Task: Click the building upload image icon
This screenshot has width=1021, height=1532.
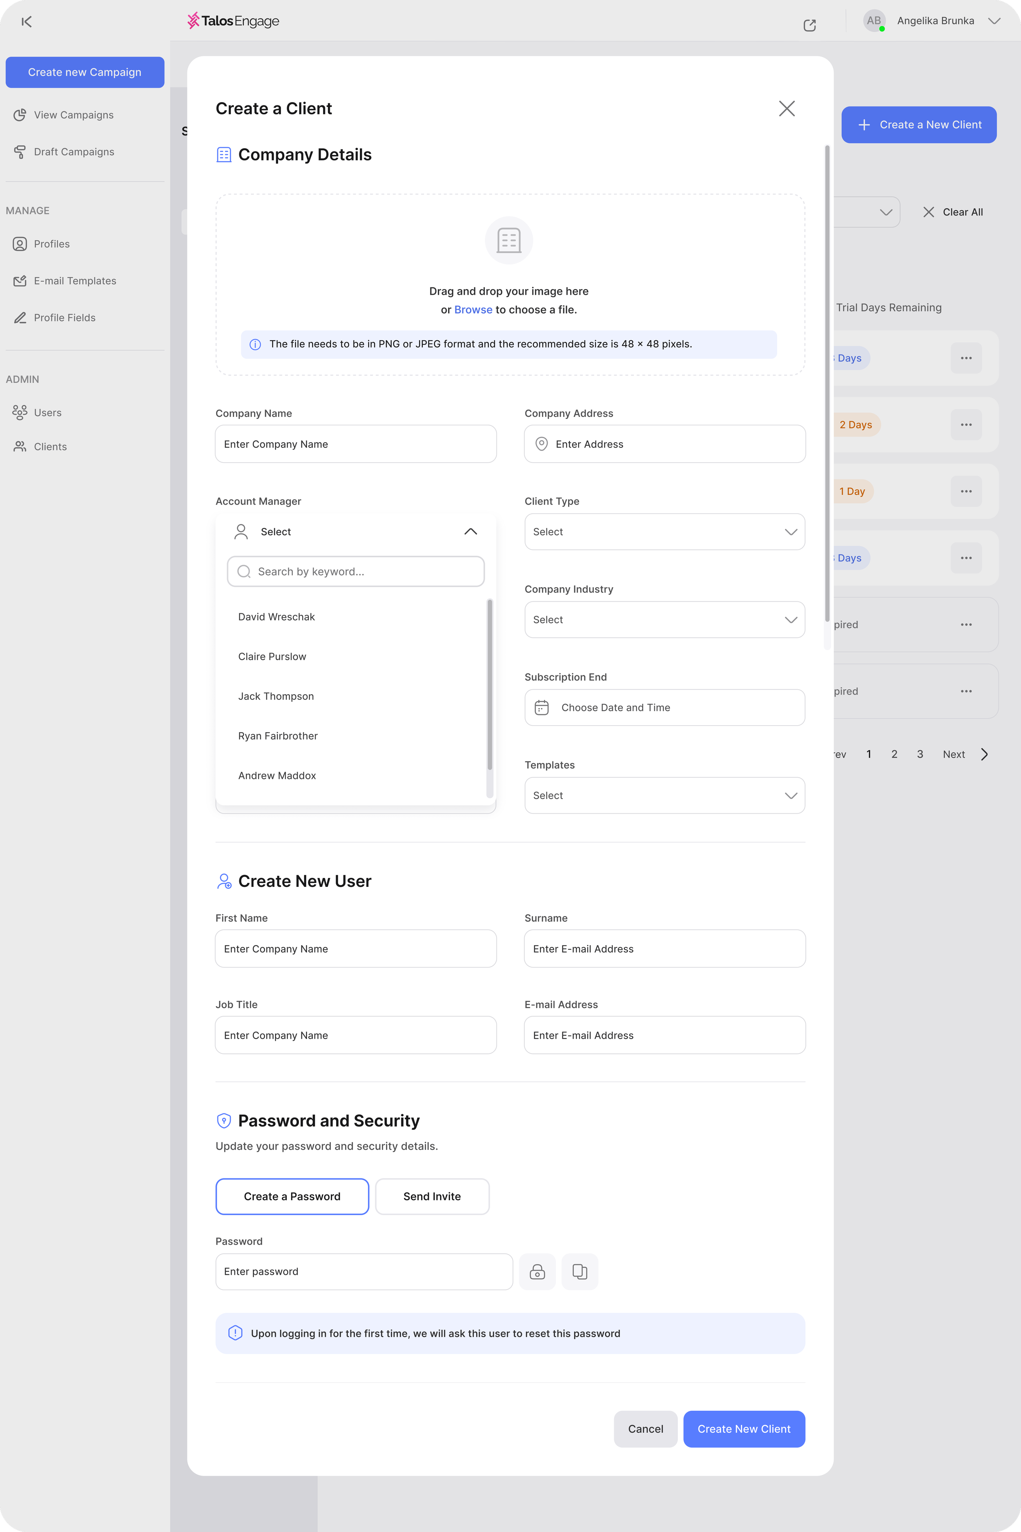Action: pos(509,240)
